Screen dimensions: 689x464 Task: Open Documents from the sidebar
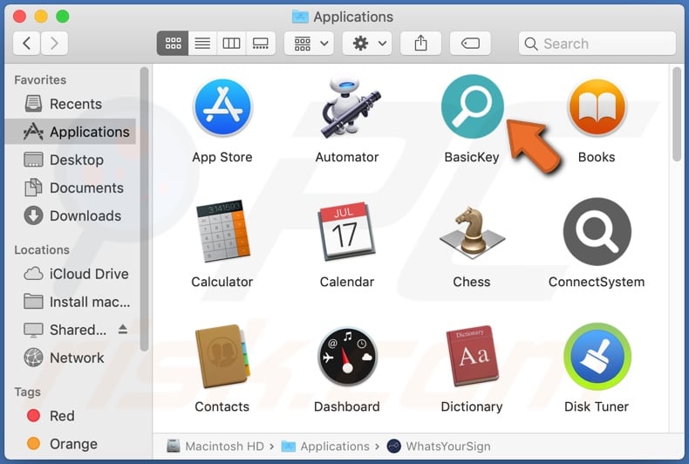pos(71,188)
